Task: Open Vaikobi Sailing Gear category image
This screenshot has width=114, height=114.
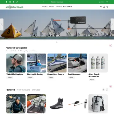Action: [x=16, y=63]
